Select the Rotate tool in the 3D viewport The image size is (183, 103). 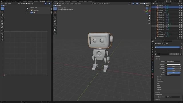click(55, 18)
